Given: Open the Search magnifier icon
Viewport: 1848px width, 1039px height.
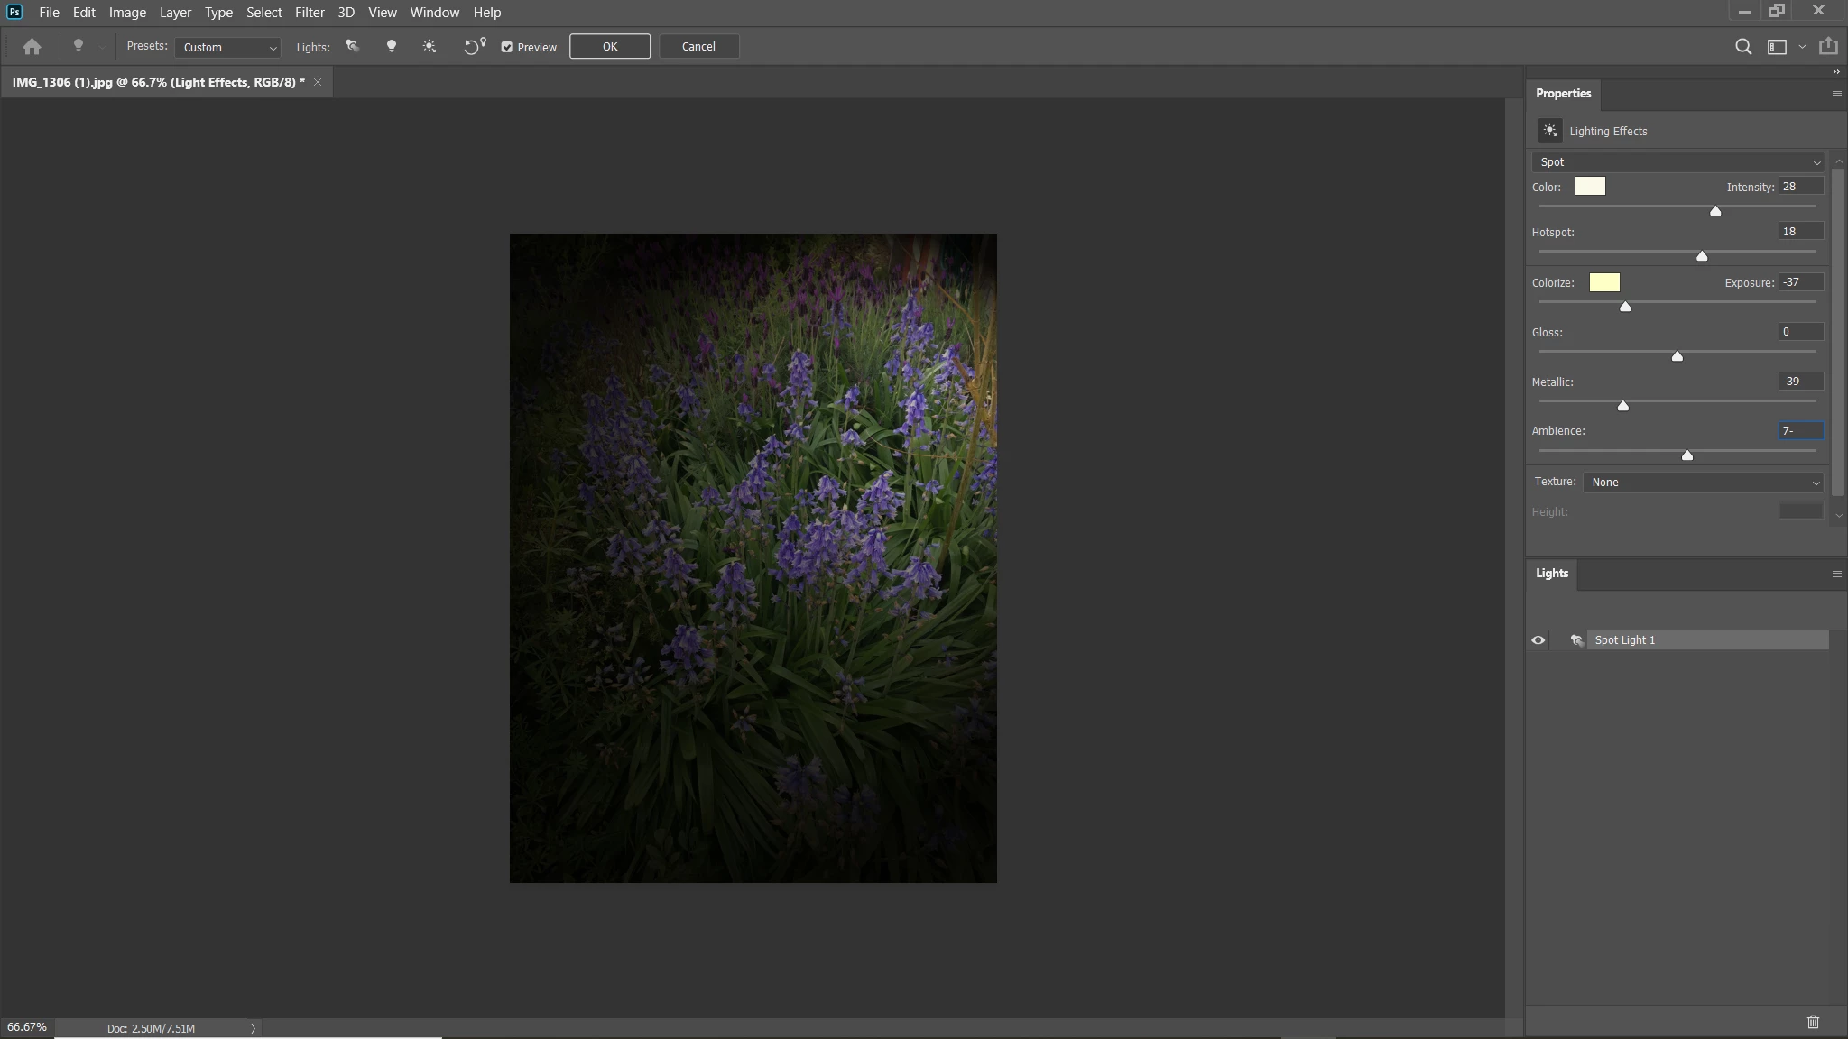Looking at the screenshot, I should point(1743,47).
